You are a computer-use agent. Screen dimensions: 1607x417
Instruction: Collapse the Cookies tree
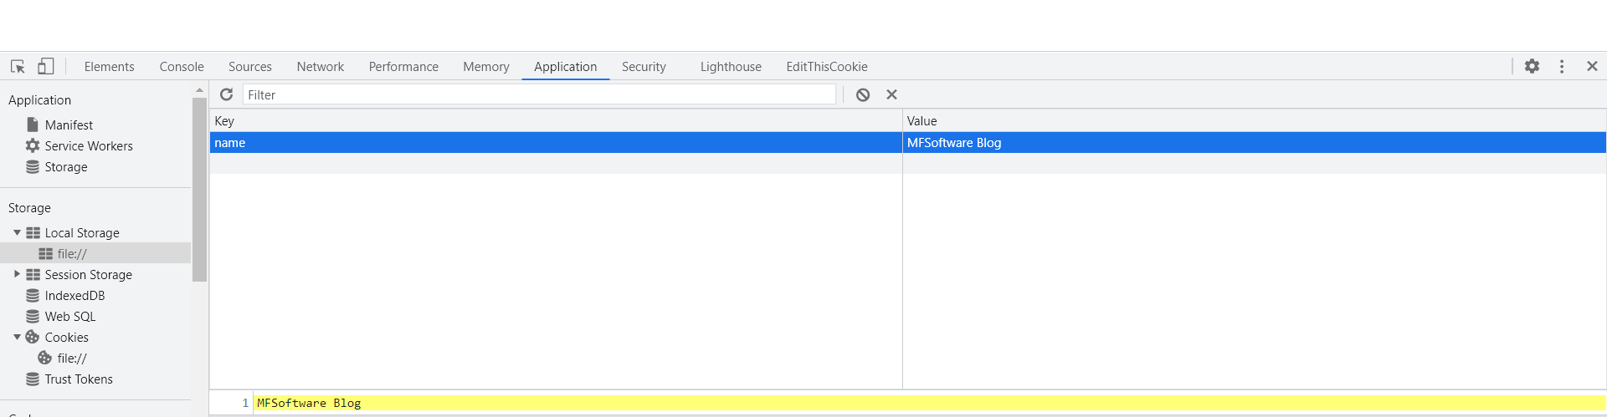(x=17, y=338)
